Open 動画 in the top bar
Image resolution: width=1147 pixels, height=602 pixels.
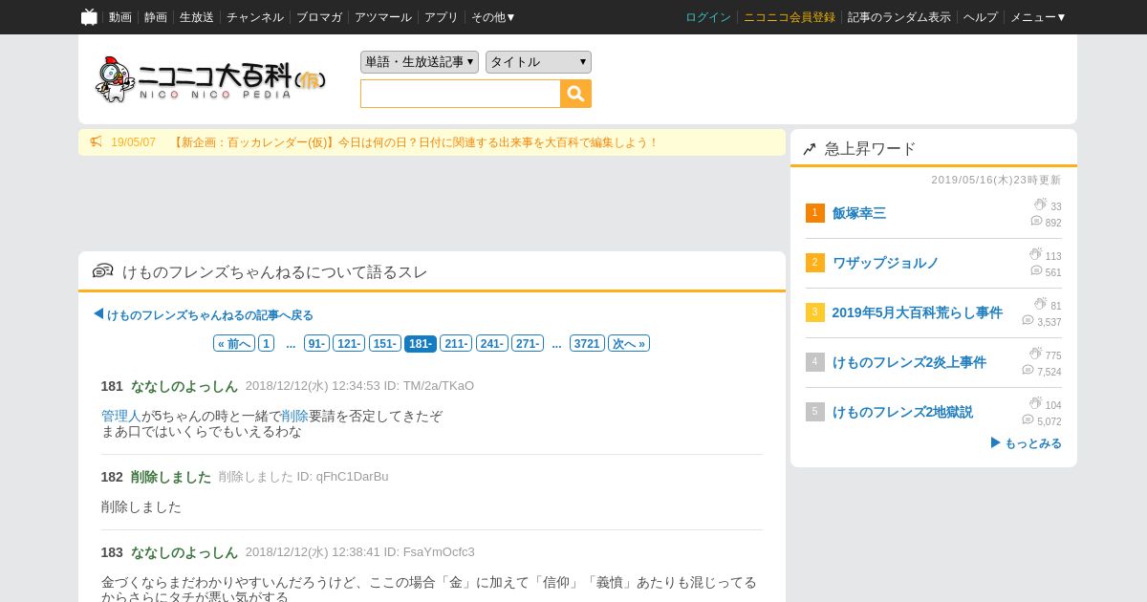(120, 17)
